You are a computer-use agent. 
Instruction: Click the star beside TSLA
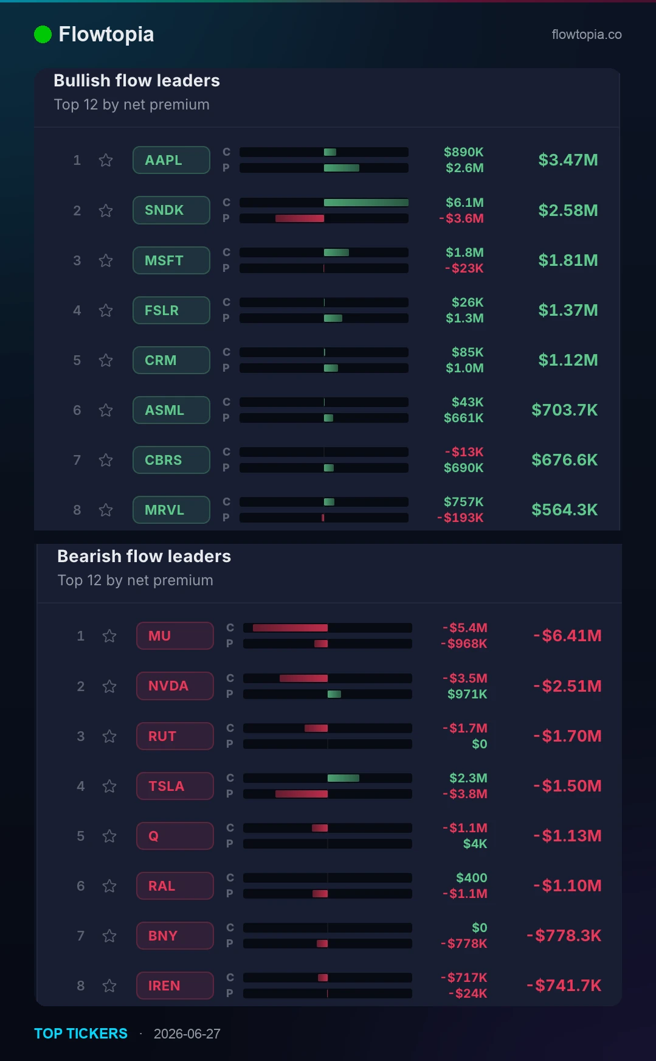pos(109,786)
